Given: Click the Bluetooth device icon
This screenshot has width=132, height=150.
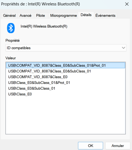Looking at the screenshot, I should 11,28.
